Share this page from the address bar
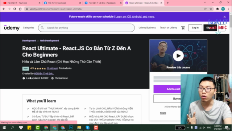 [205, 9]
